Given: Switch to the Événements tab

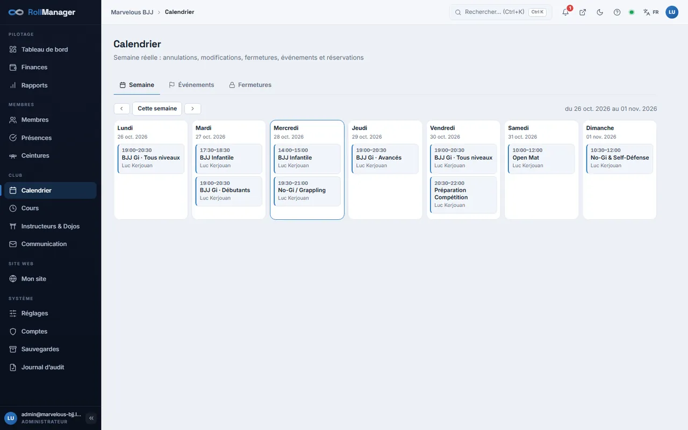Looking at the screenshot, I should pyautogui.click(x=191, y=85).
